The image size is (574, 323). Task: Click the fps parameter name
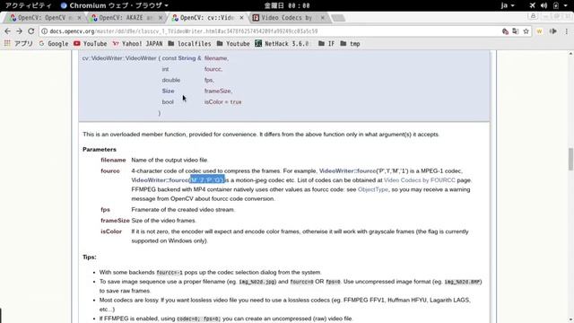click(x=106, y=210)
